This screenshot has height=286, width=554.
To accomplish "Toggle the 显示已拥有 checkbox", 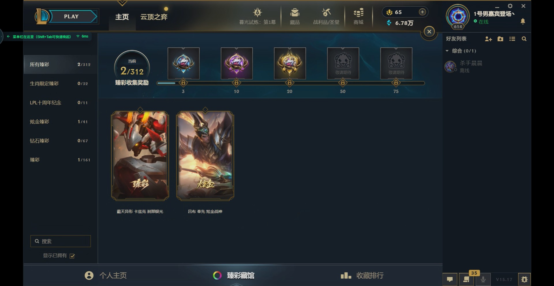I will 72,256.
